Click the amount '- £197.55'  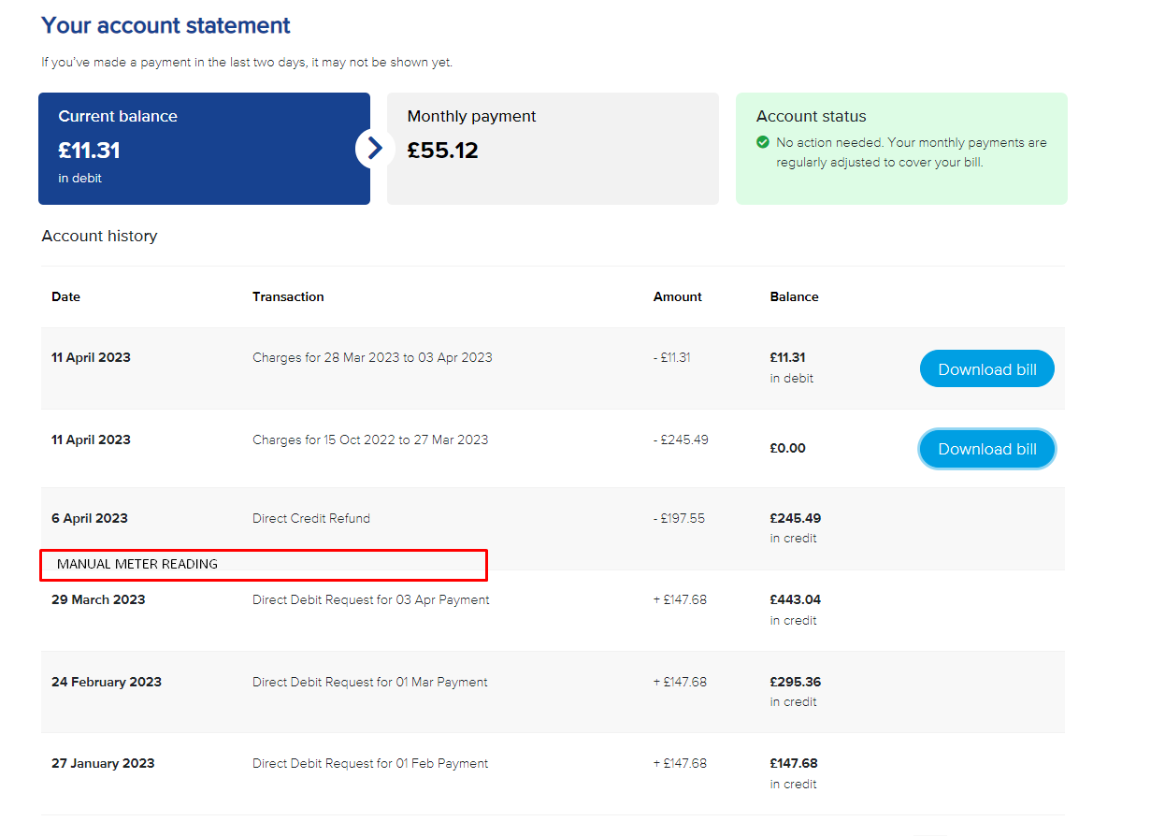[x=679, y=518]
